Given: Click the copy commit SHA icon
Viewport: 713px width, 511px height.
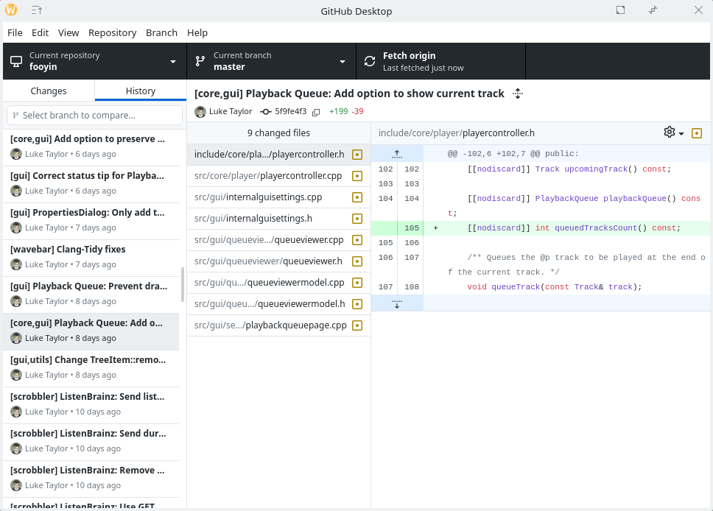Looking at the screenshot, I should pos(316,112).
